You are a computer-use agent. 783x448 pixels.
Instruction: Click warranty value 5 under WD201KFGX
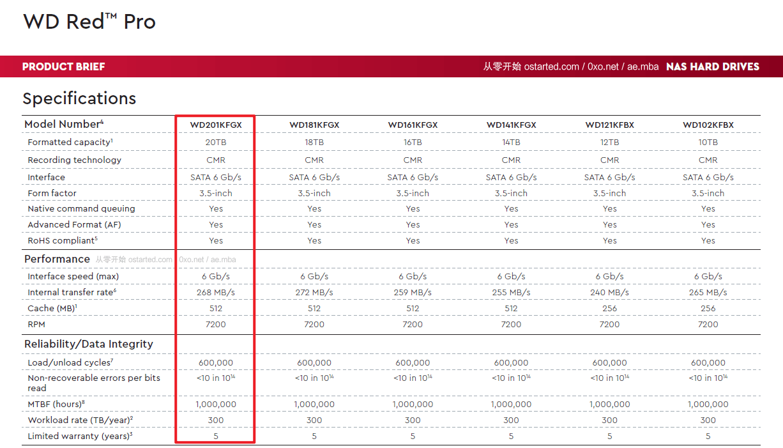[216, 436]
